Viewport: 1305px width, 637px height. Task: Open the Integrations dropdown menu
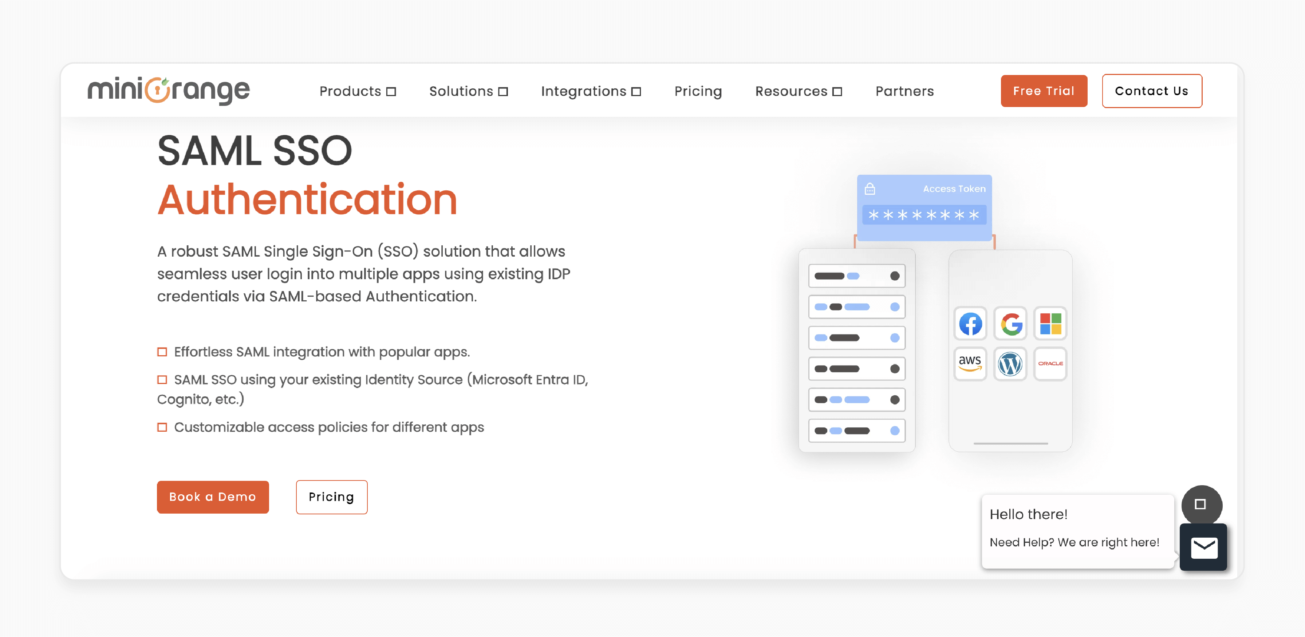(x=592, y=91)
